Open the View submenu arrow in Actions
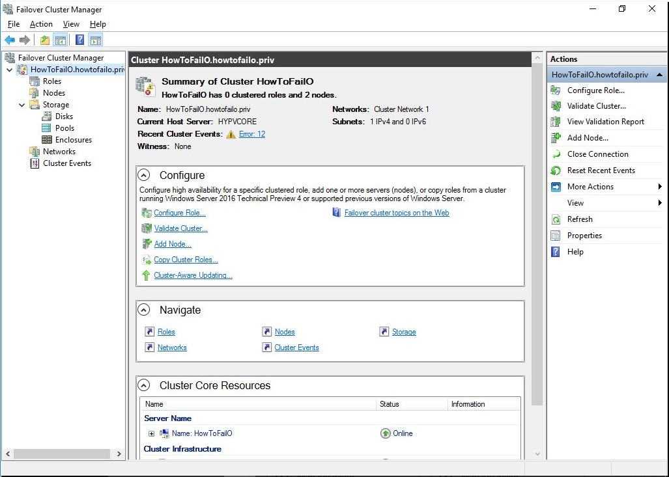Image resolution: width=669 pixels, height=477 pixels. 660,203
